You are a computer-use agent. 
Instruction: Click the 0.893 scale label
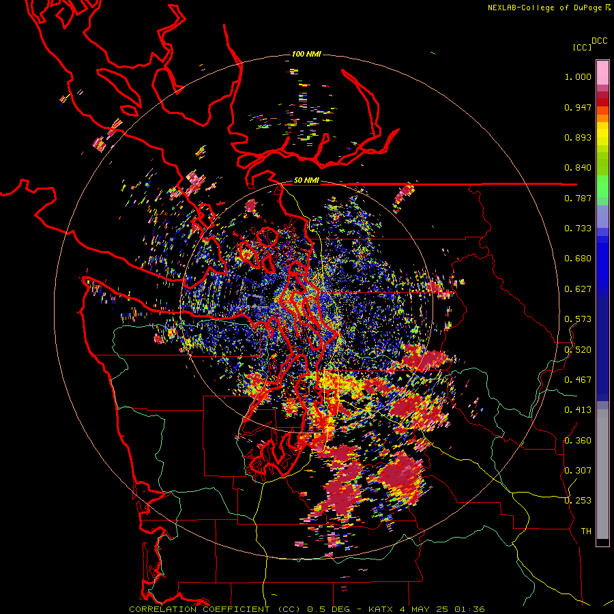[x=578, y=137]
